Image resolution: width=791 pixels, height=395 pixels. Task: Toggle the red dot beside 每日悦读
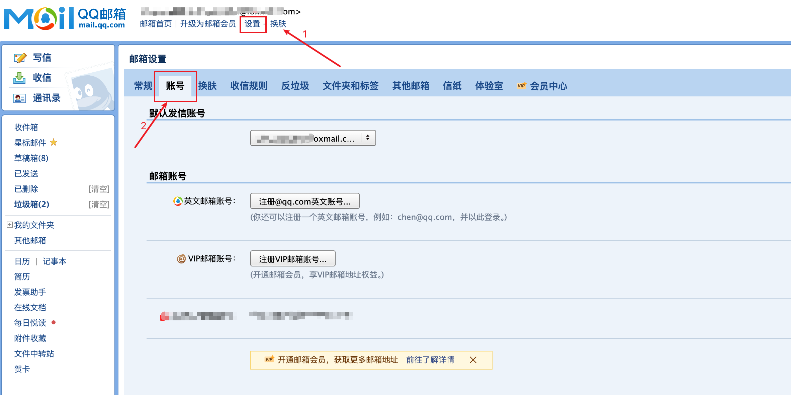[x=53, y=323]
